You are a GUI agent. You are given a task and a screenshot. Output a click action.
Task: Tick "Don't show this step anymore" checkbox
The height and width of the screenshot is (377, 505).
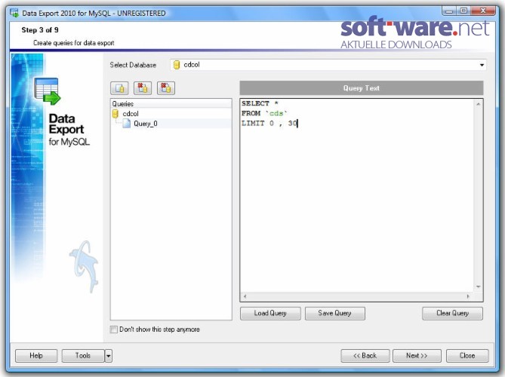click(114, 329)
